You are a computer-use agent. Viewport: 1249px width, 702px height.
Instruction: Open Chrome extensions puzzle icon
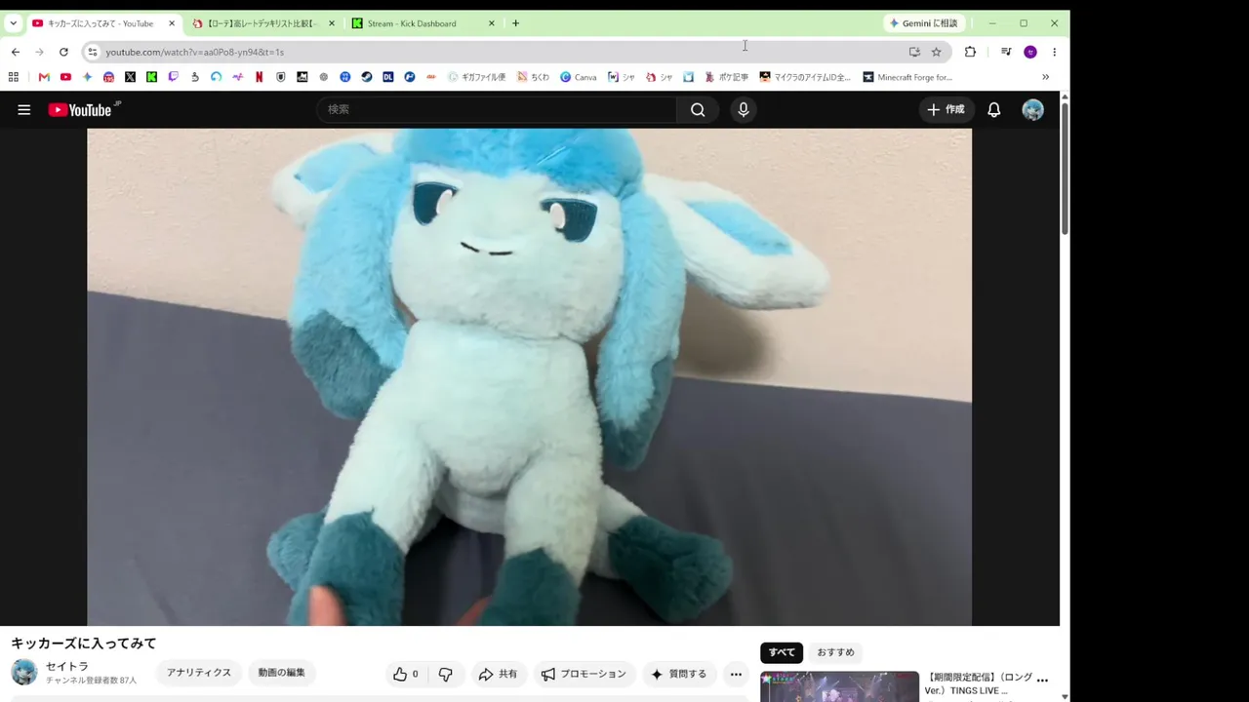point(970,52)
